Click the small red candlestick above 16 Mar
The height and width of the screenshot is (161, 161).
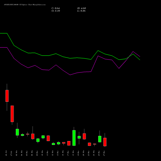click(64, 143)
